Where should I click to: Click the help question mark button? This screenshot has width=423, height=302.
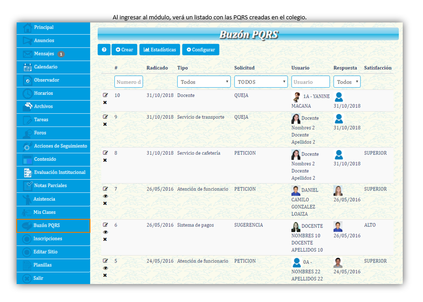(104, 49)
